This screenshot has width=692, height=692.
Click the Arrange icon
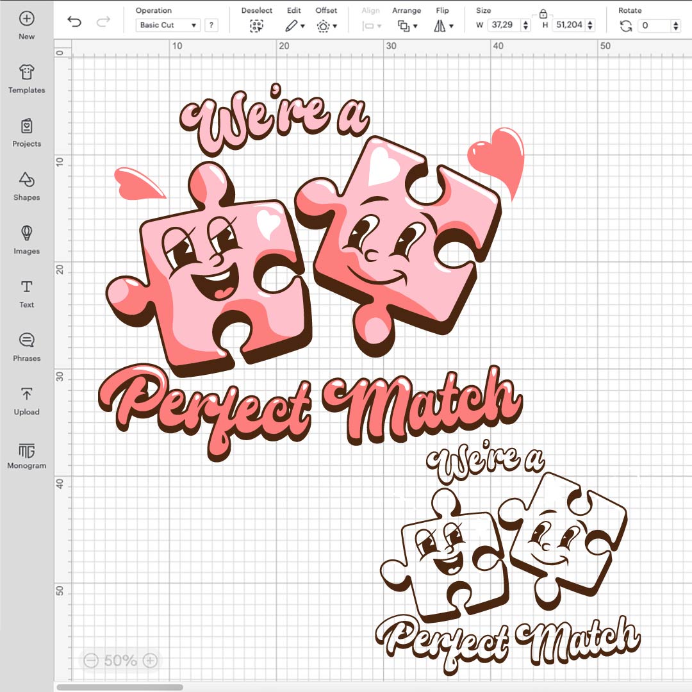pos(404,26)
